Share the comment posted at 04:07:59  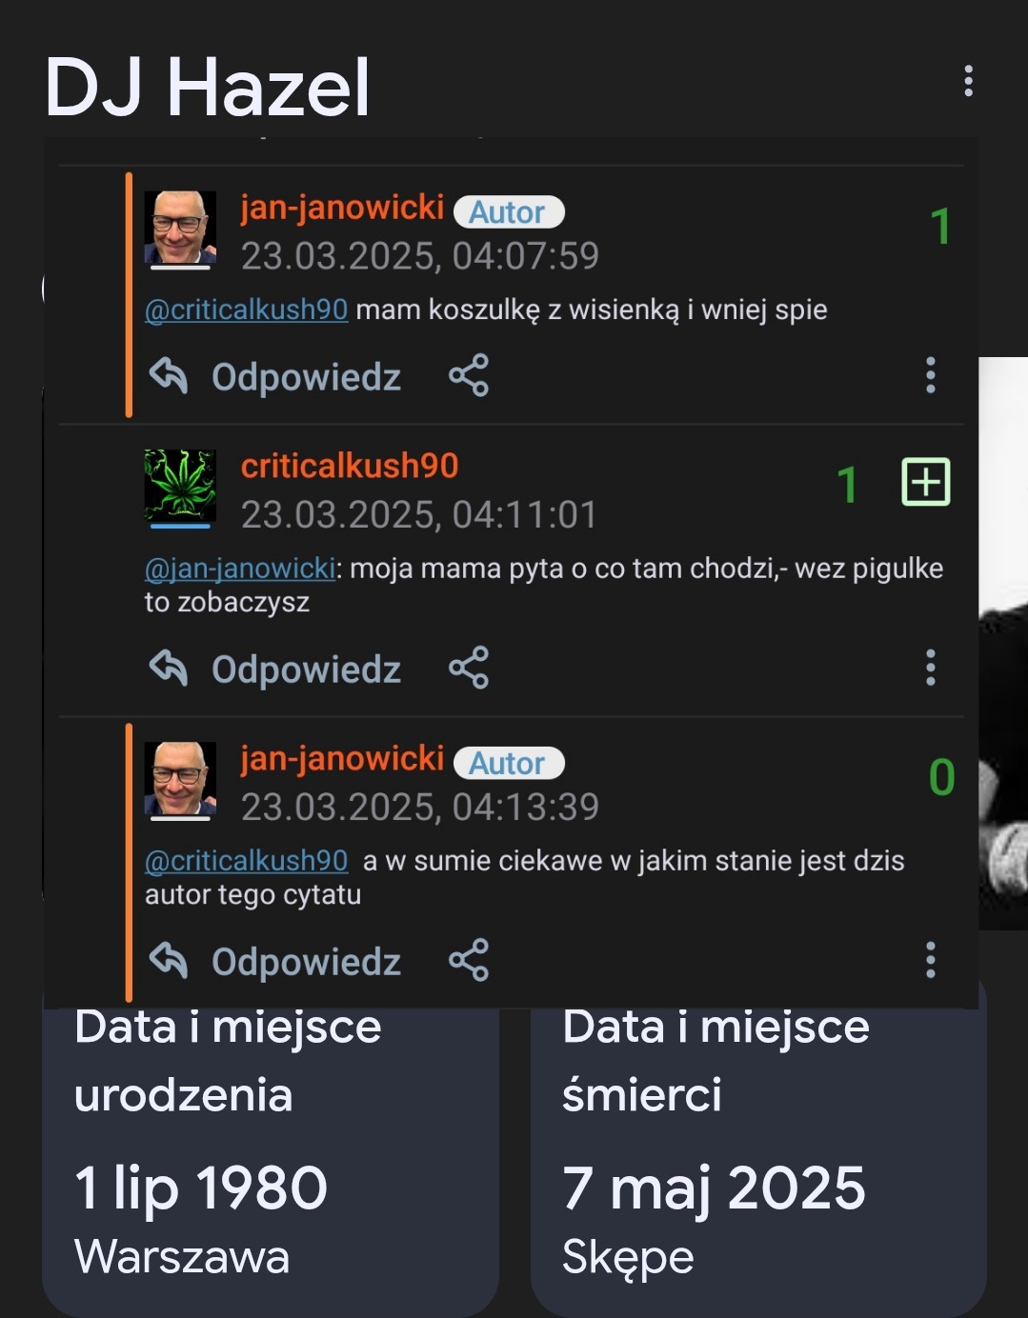click(469, 375)
